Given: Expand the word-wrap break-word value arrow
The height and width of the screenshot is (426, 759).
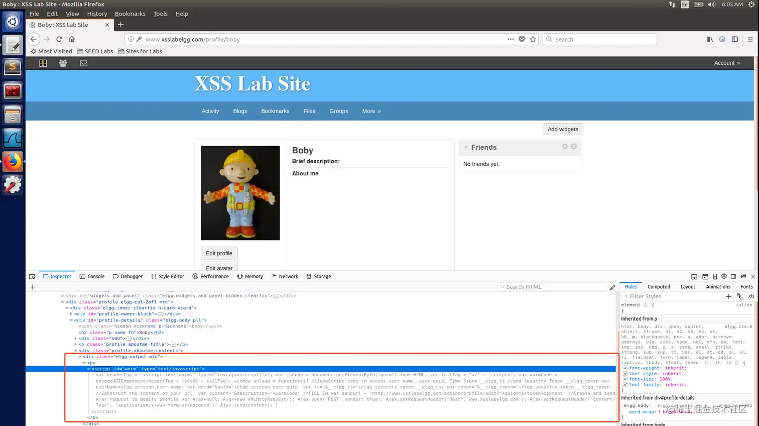Looking at the screenshot, I should [x=660, y=411].
